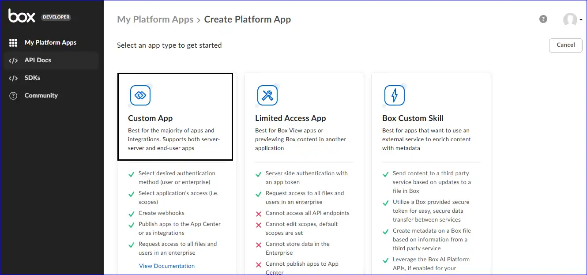Open the help question mark icon

[543, 19]
